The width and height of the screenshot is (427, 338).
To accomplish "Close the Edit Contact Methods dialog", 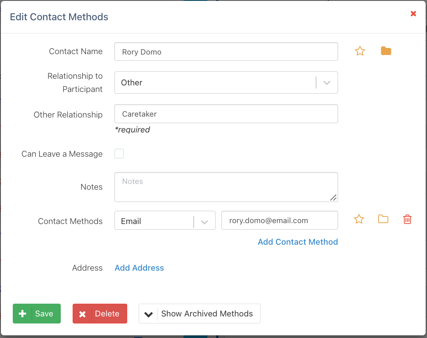I will pos(413,14).
